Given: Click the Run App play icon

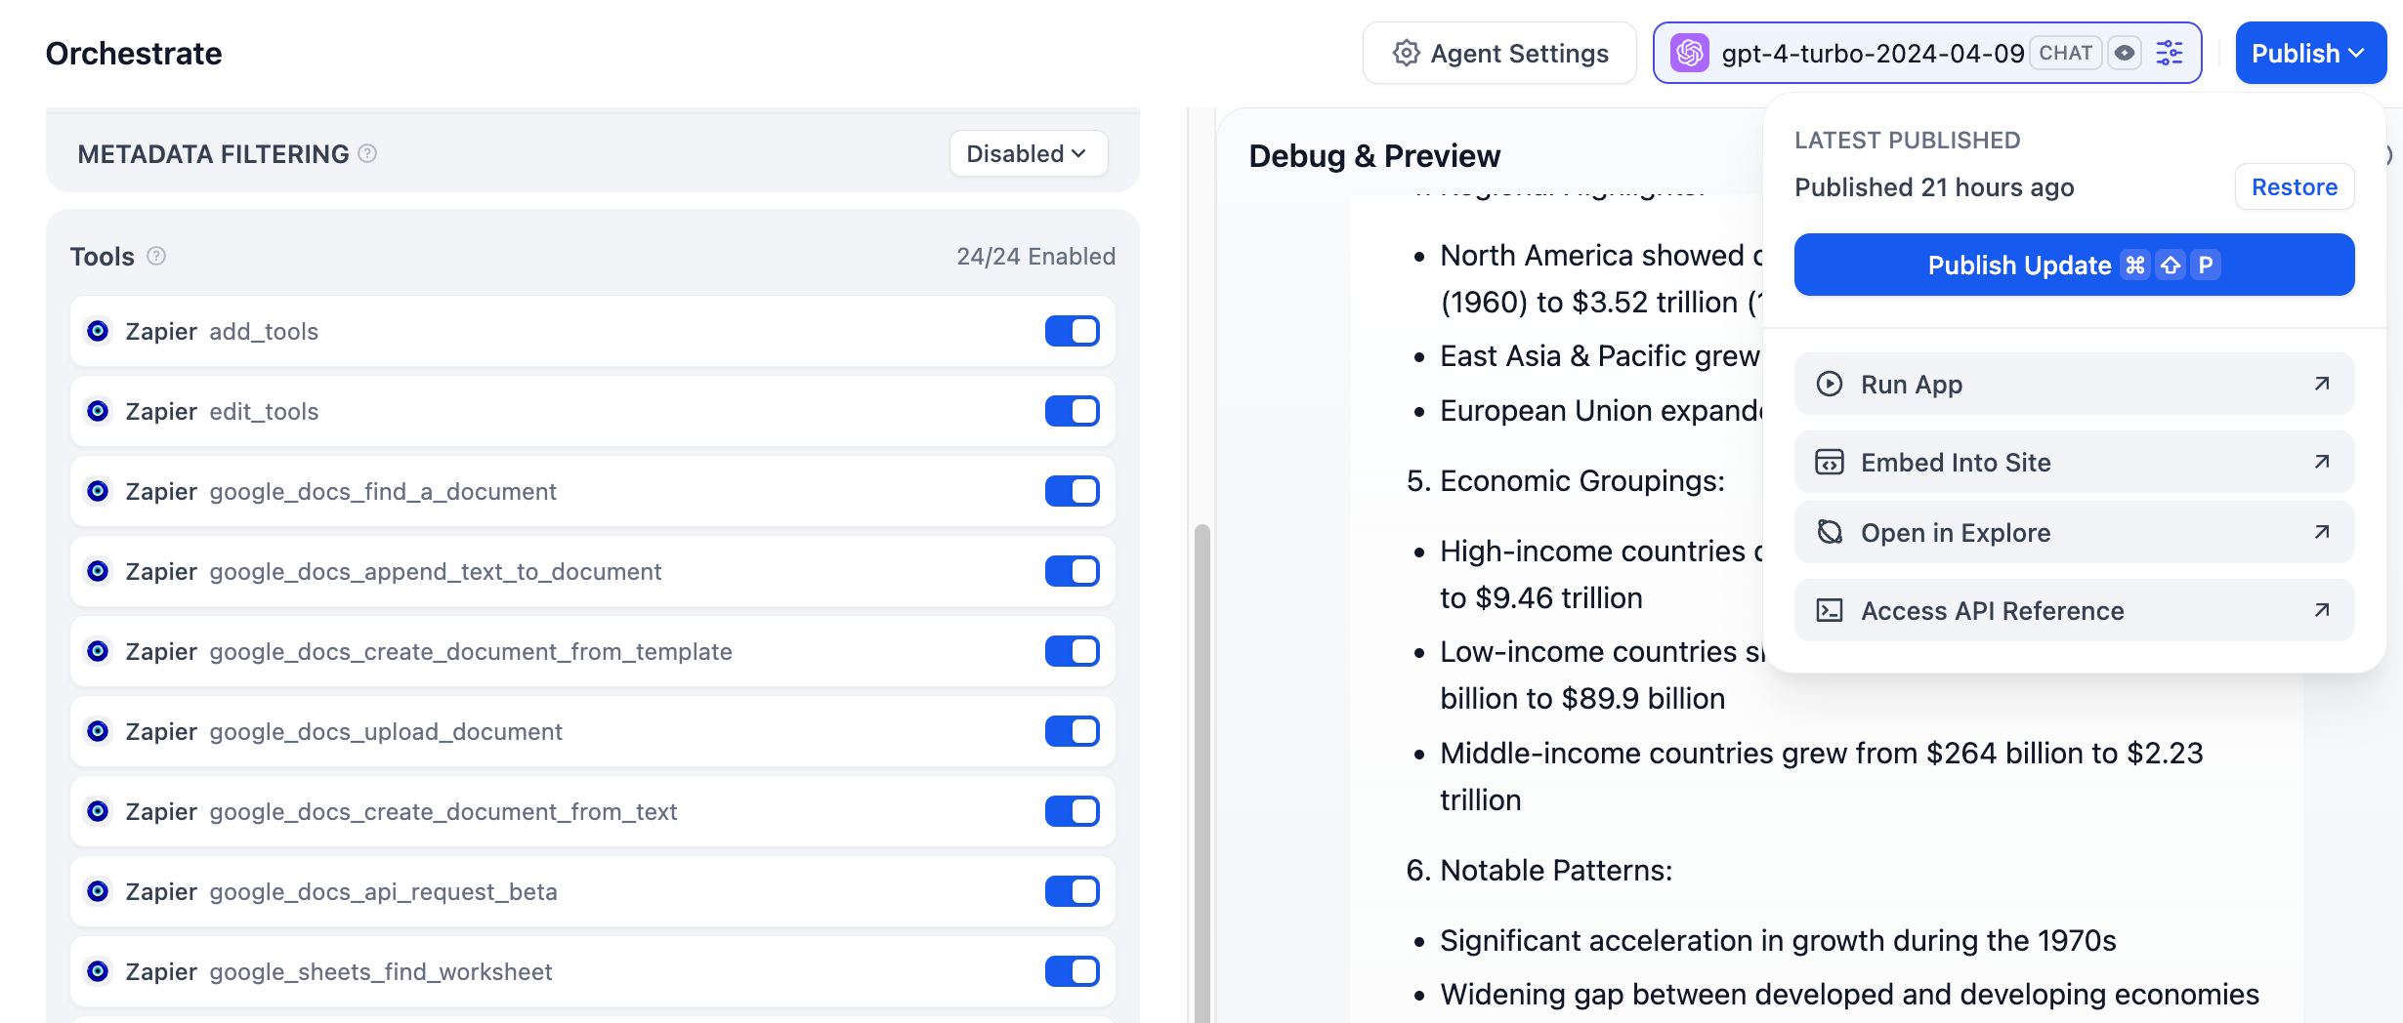Looking at the screenshot, I should [1829, 384].
